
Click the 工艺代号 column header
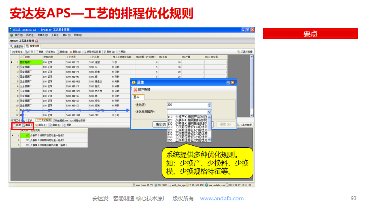point(77,57)
